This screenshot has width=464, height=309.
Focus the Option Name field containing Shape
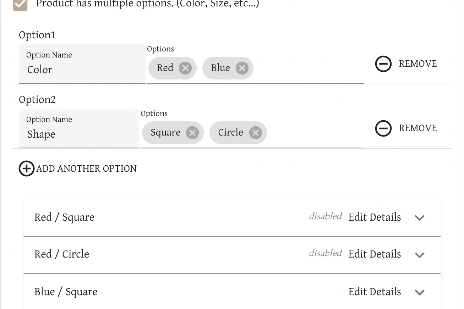point(79,128)
